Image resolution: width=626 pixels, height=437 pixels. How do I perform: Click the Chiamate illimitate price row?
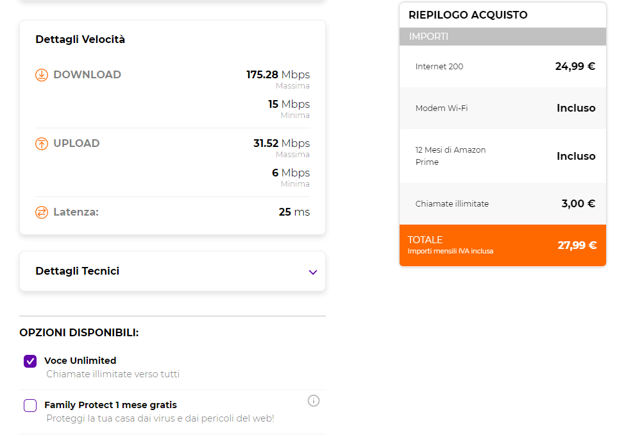[x=503, y=203]
